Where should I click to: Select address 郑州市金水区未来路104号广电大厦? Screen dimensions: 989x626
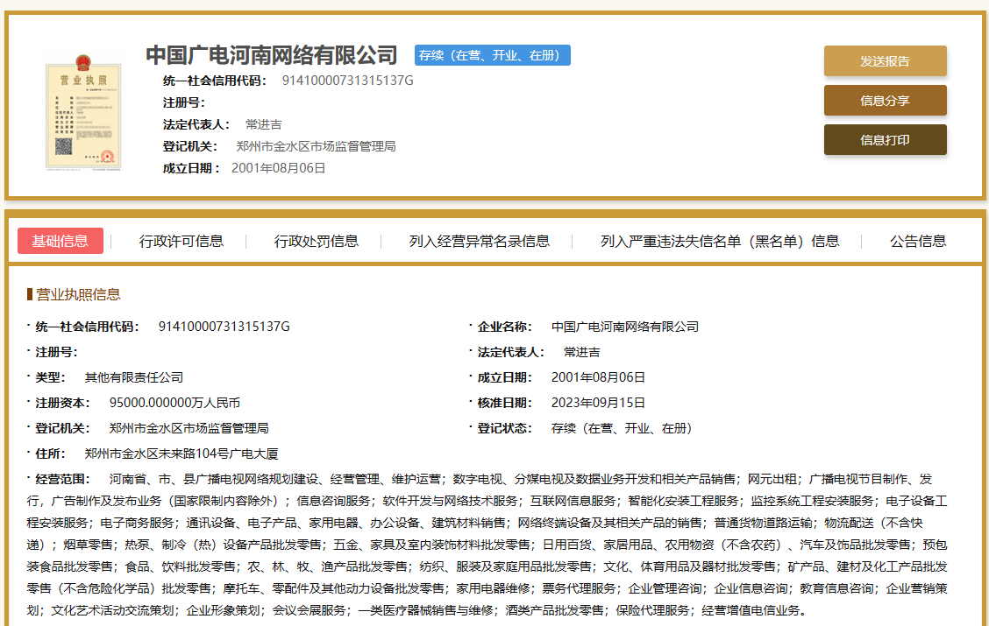coord(181,454)
